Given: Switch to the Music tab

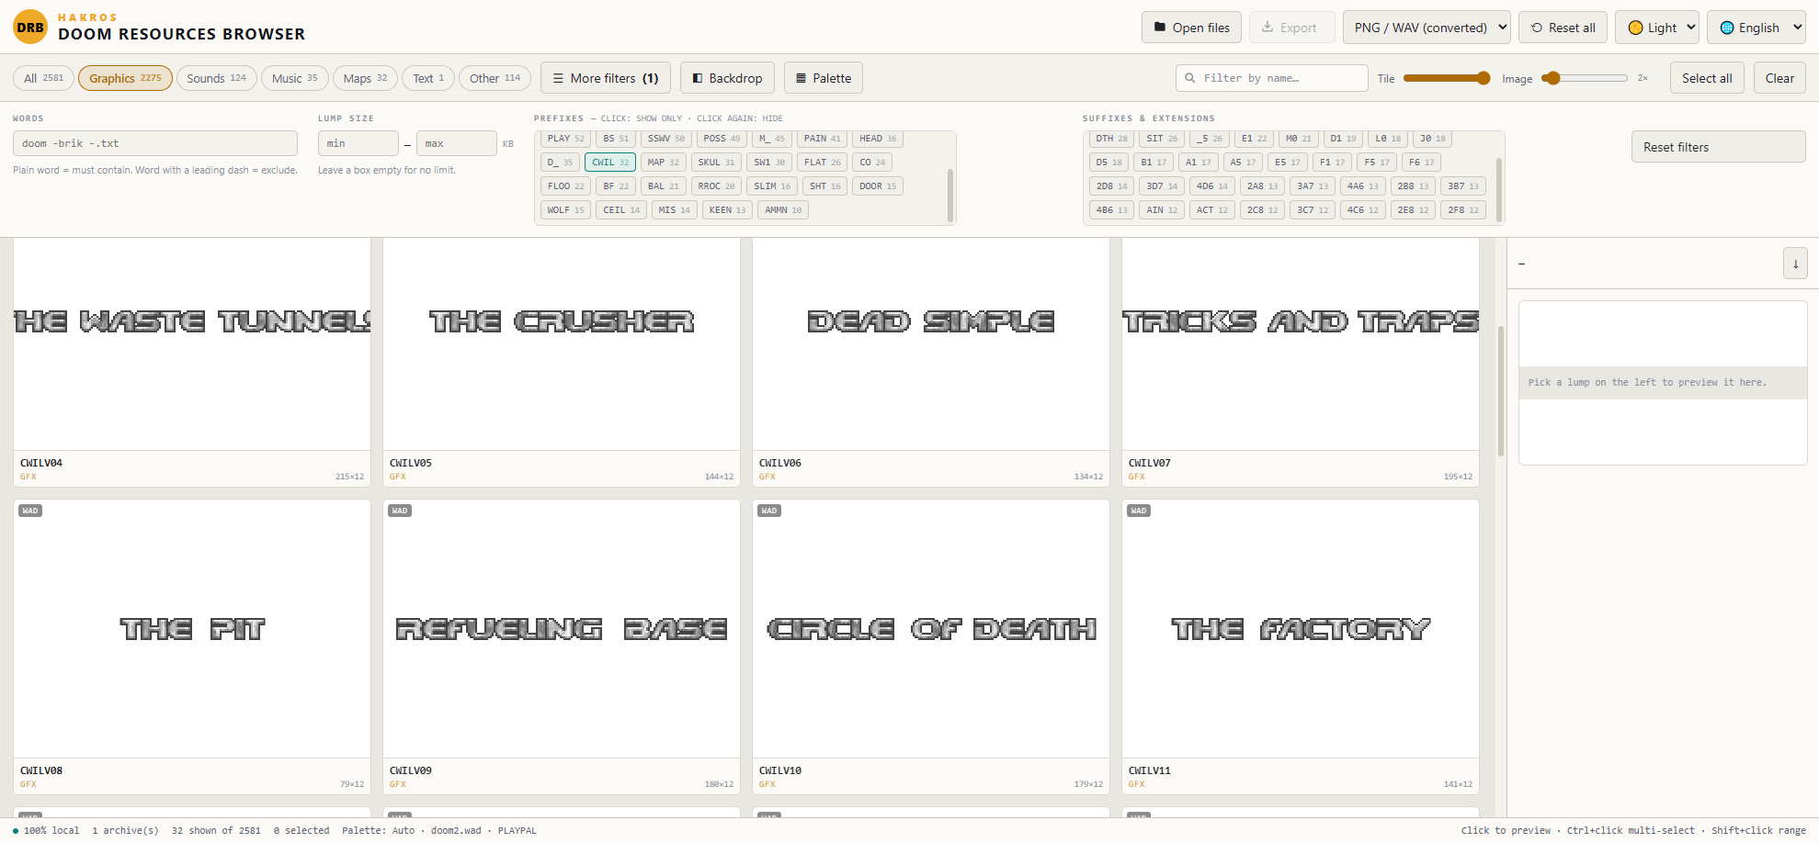Looking at the screenshot, I should [x=294, y=78].
